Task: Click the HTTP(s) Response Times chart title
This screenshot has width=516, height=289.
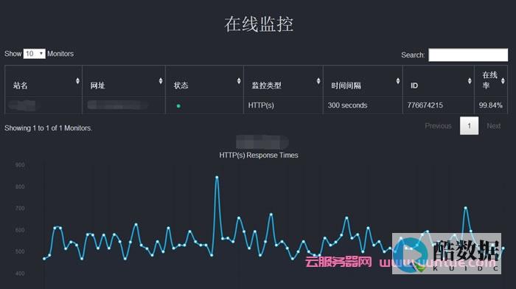Action: pos(259,155)
